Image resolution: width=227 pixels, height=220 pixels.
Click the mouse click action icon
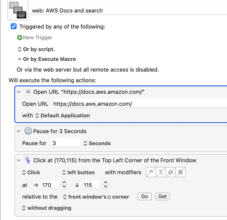pos(28,160)
